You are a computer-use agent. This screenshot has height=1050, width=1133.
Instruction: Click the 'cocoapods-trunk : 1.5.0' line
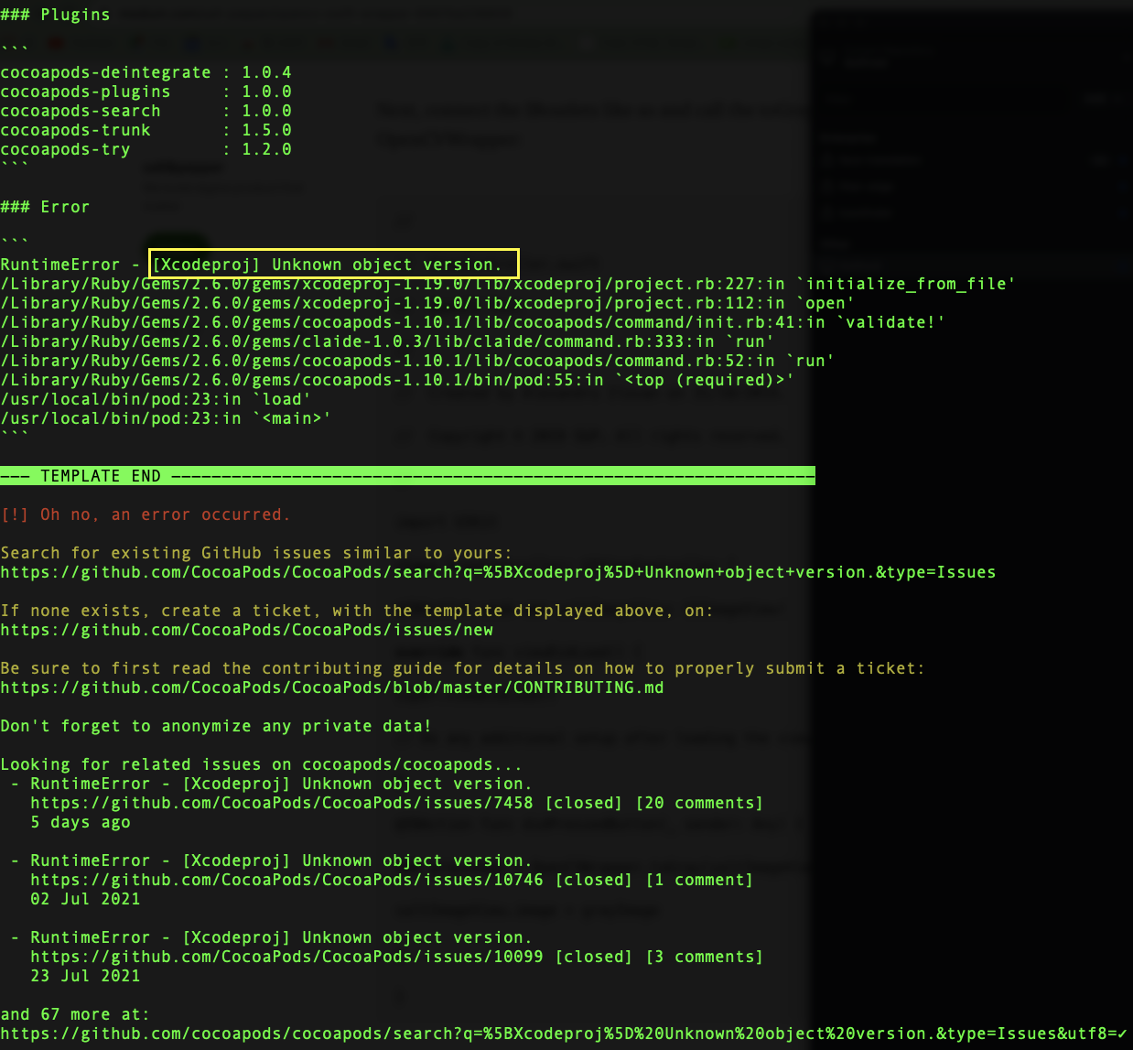click(146, 130)
